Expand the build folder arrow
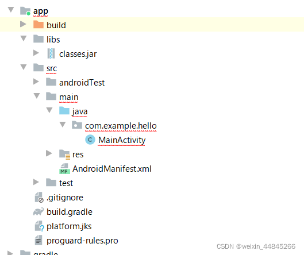The height and width of the screenshot is (255, 304). point(23,24)
